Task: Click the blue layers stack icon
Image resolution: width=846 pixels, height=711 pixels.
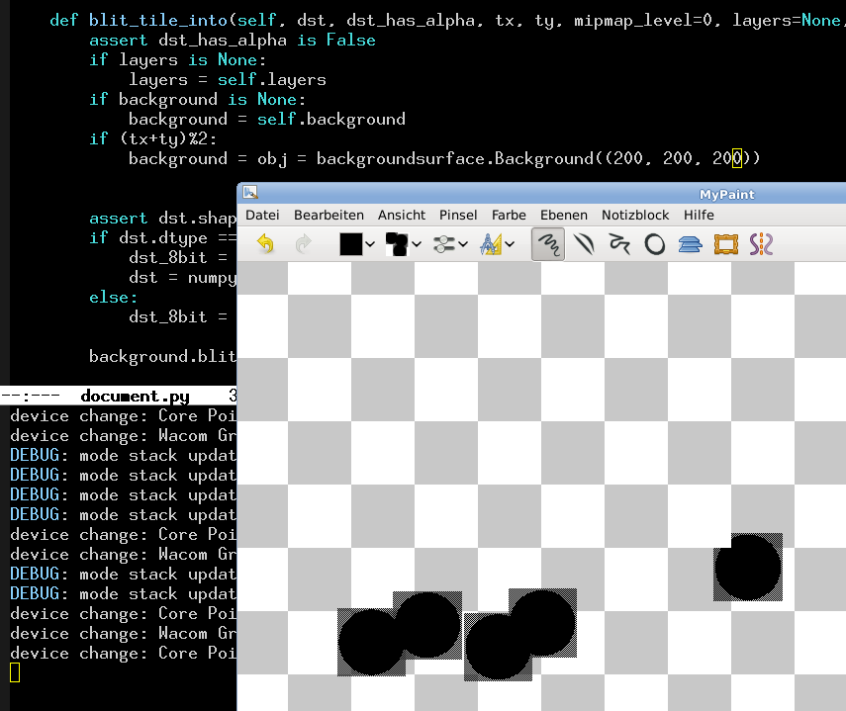Action: pos(690,244)
